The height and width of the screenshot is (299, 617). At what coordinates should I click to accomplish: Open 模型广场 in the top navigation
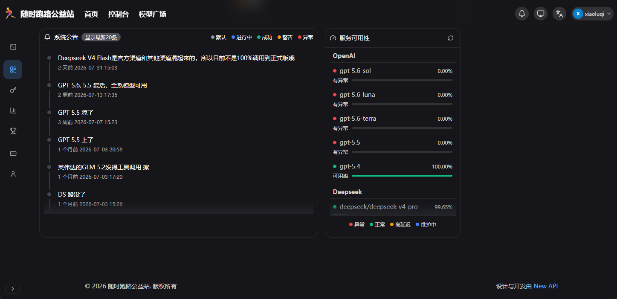(153, 14)
